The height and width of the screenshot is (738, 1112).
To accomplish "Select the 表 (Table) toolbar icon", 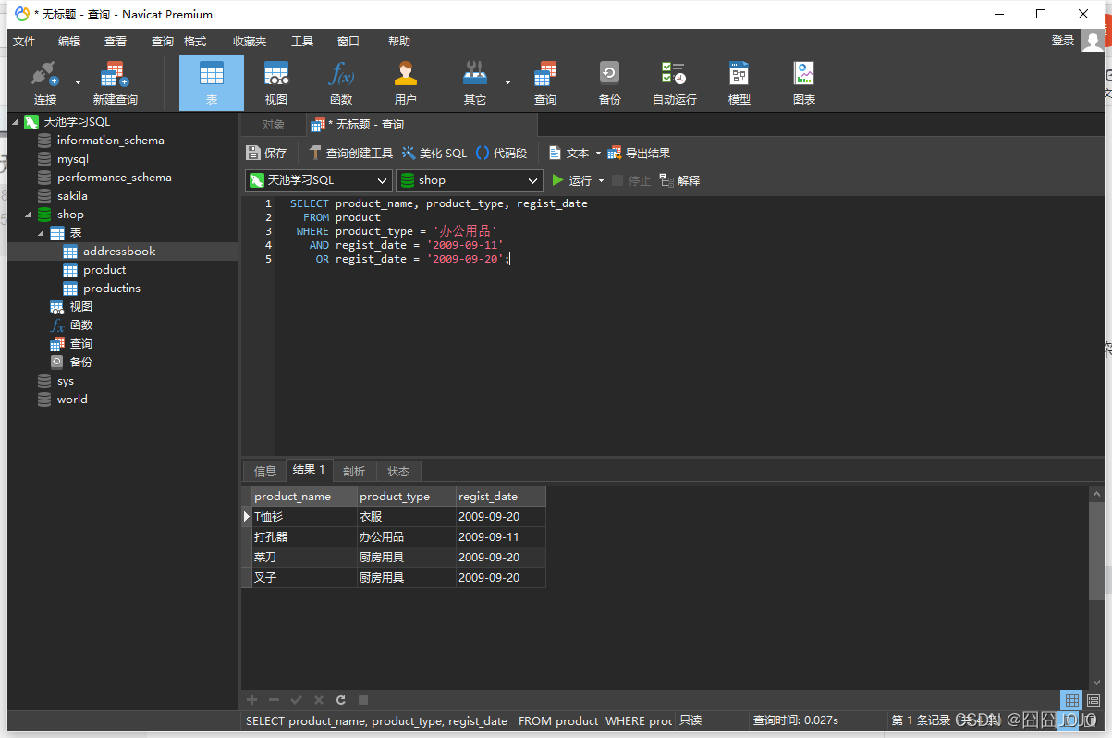I will [212, 83].
